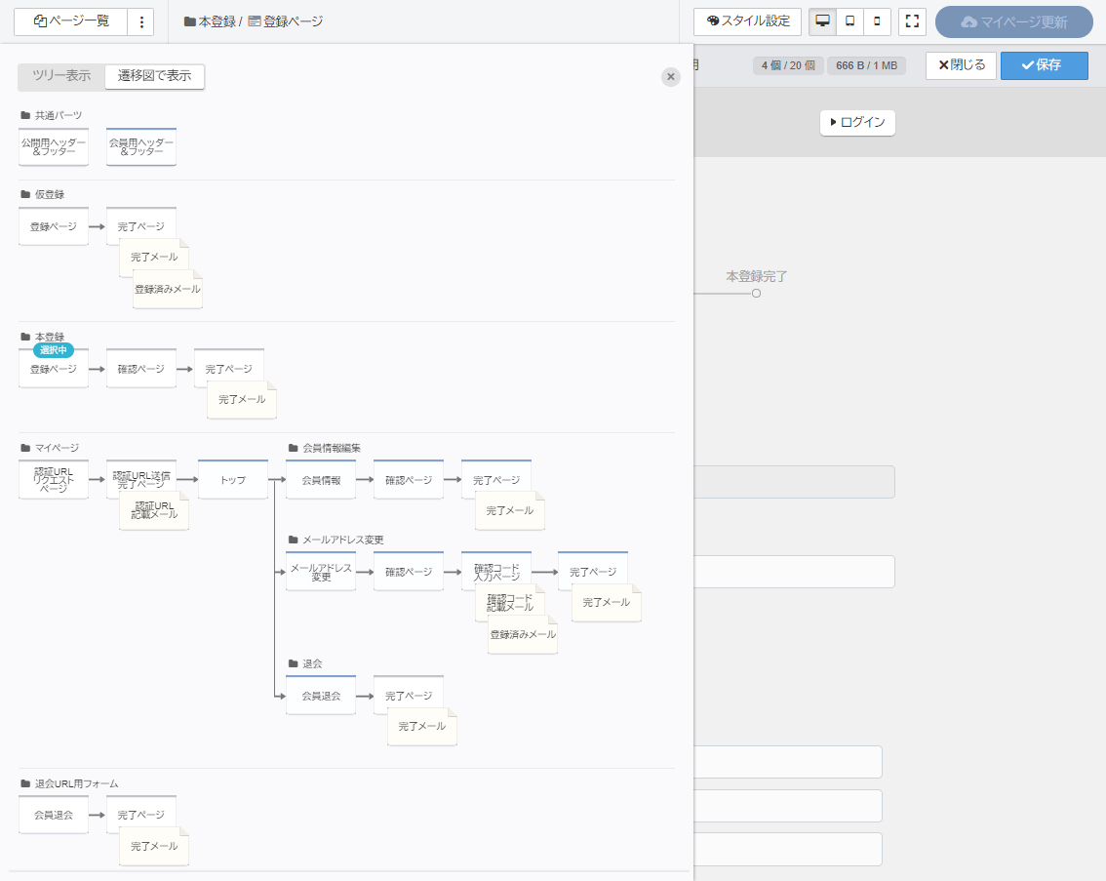This screenshot has height=881, width=1106.
Task: Open the three-dot menu beside ページ一覧
Action: click(x=141, y=21)
